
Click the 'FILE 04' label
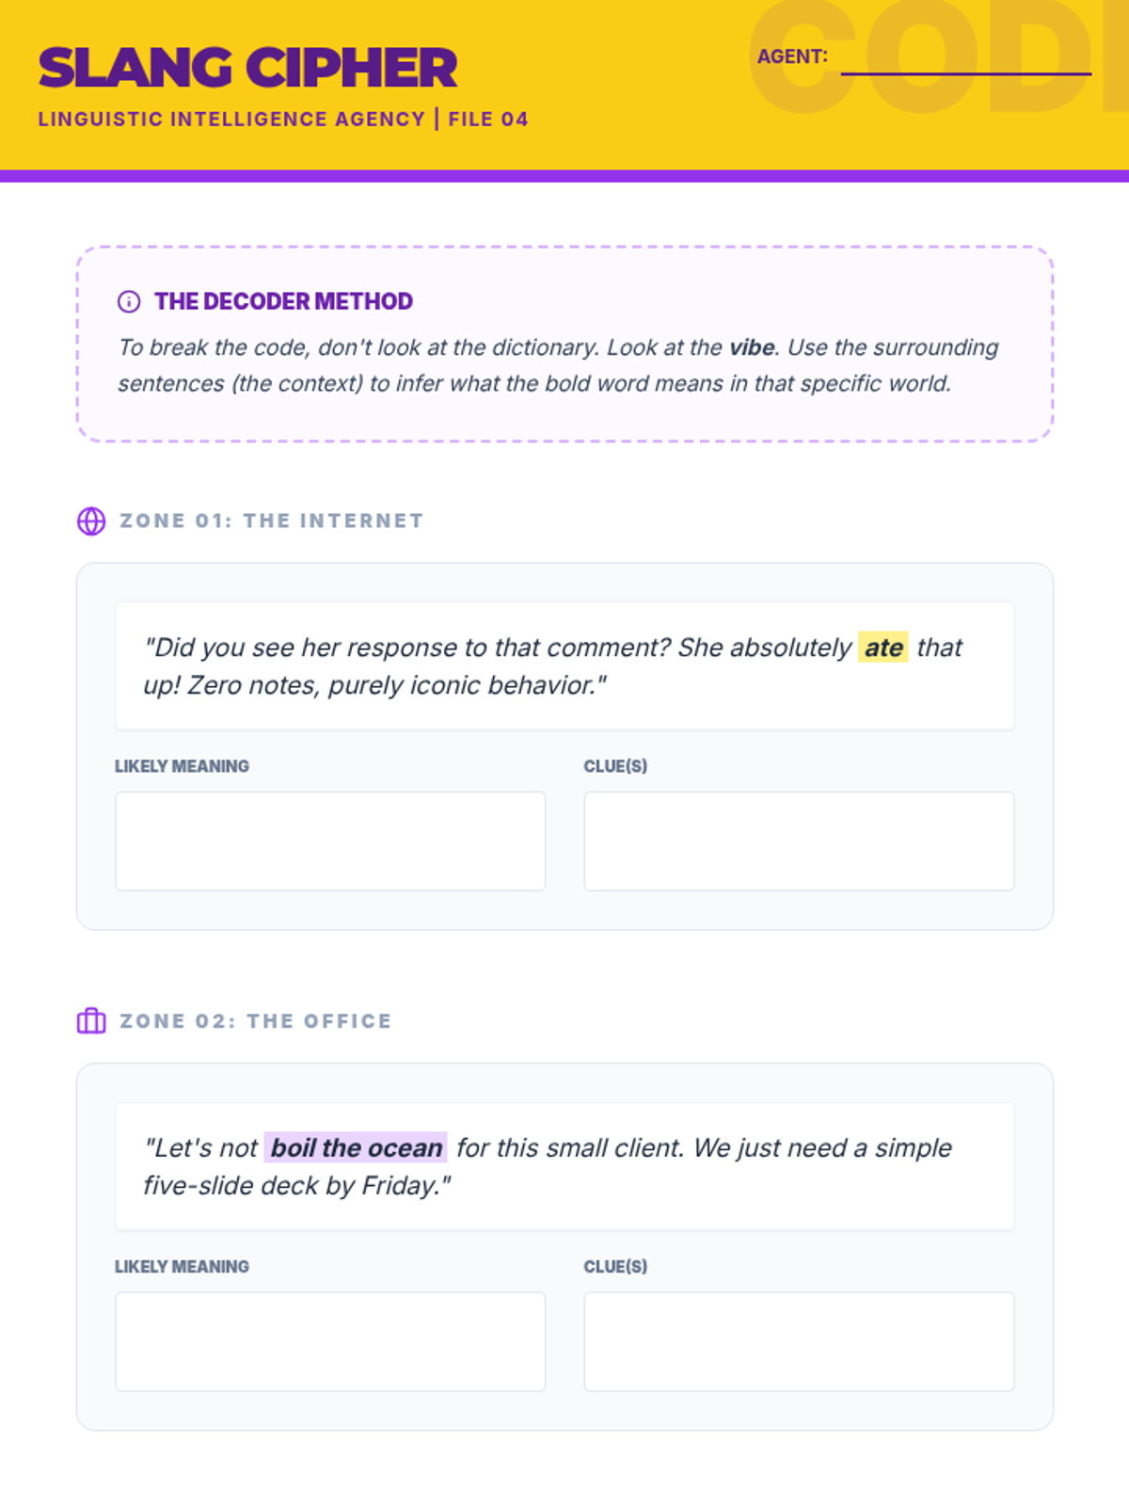point(488,120)
